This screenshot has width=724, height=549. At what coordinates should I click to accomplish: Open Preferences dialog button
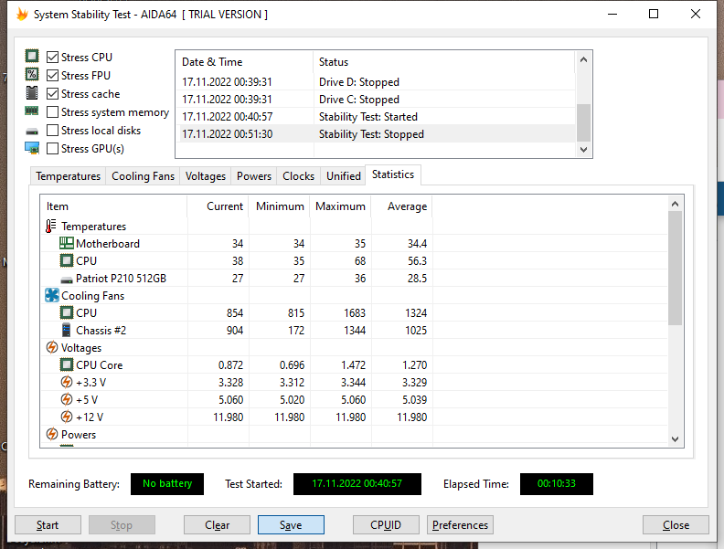(460, 525)
